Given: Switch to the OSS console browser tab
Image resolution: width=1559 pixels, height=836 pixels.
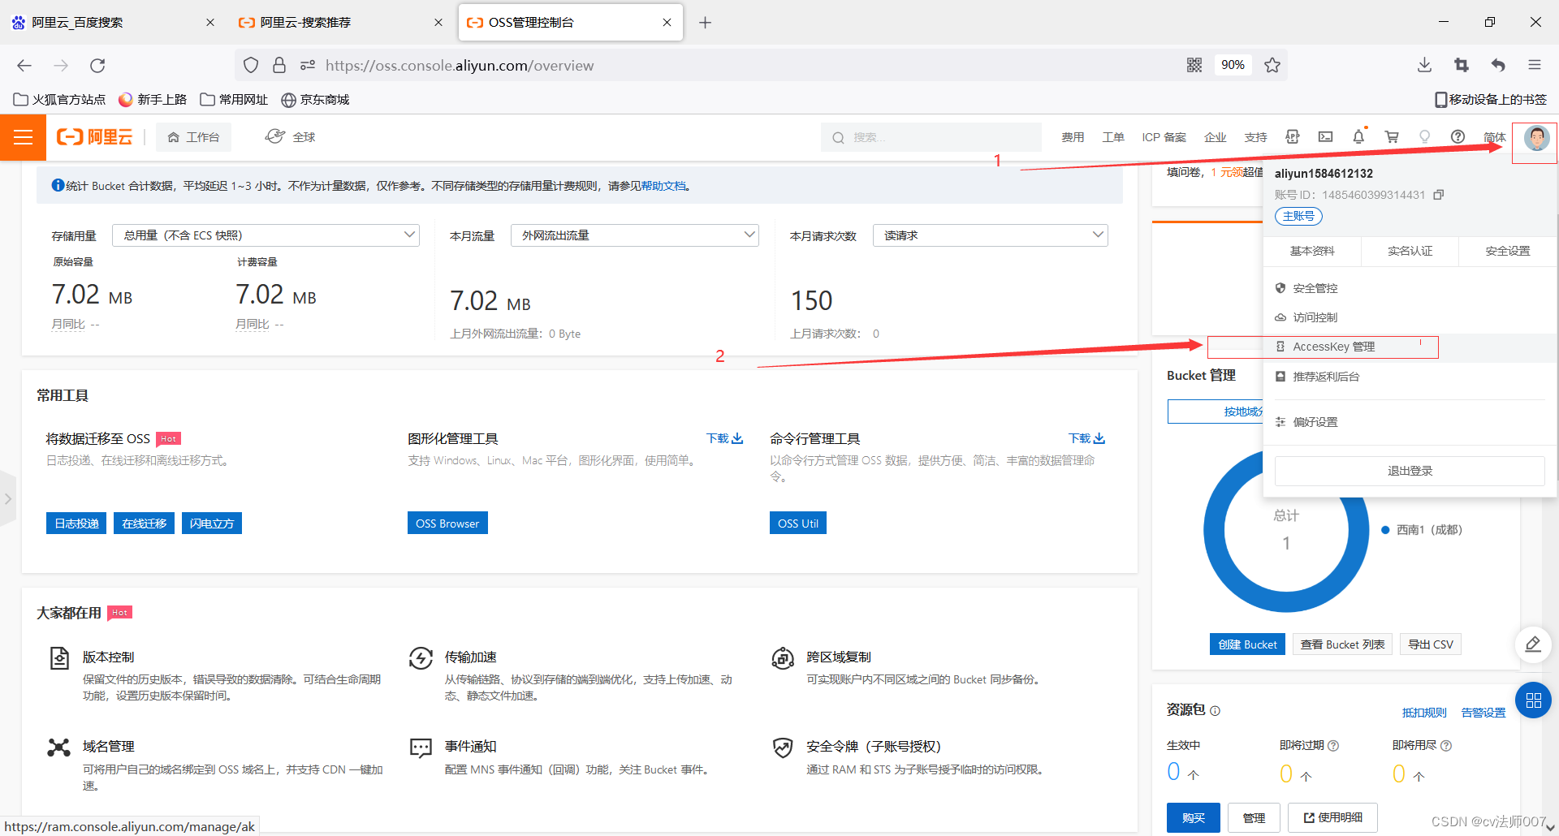Looking at the screenshot, I should (570, 22).
